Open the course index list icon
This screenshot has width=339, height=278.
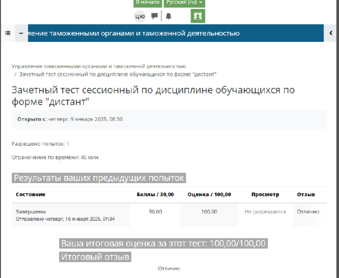[x=8, y=33]
